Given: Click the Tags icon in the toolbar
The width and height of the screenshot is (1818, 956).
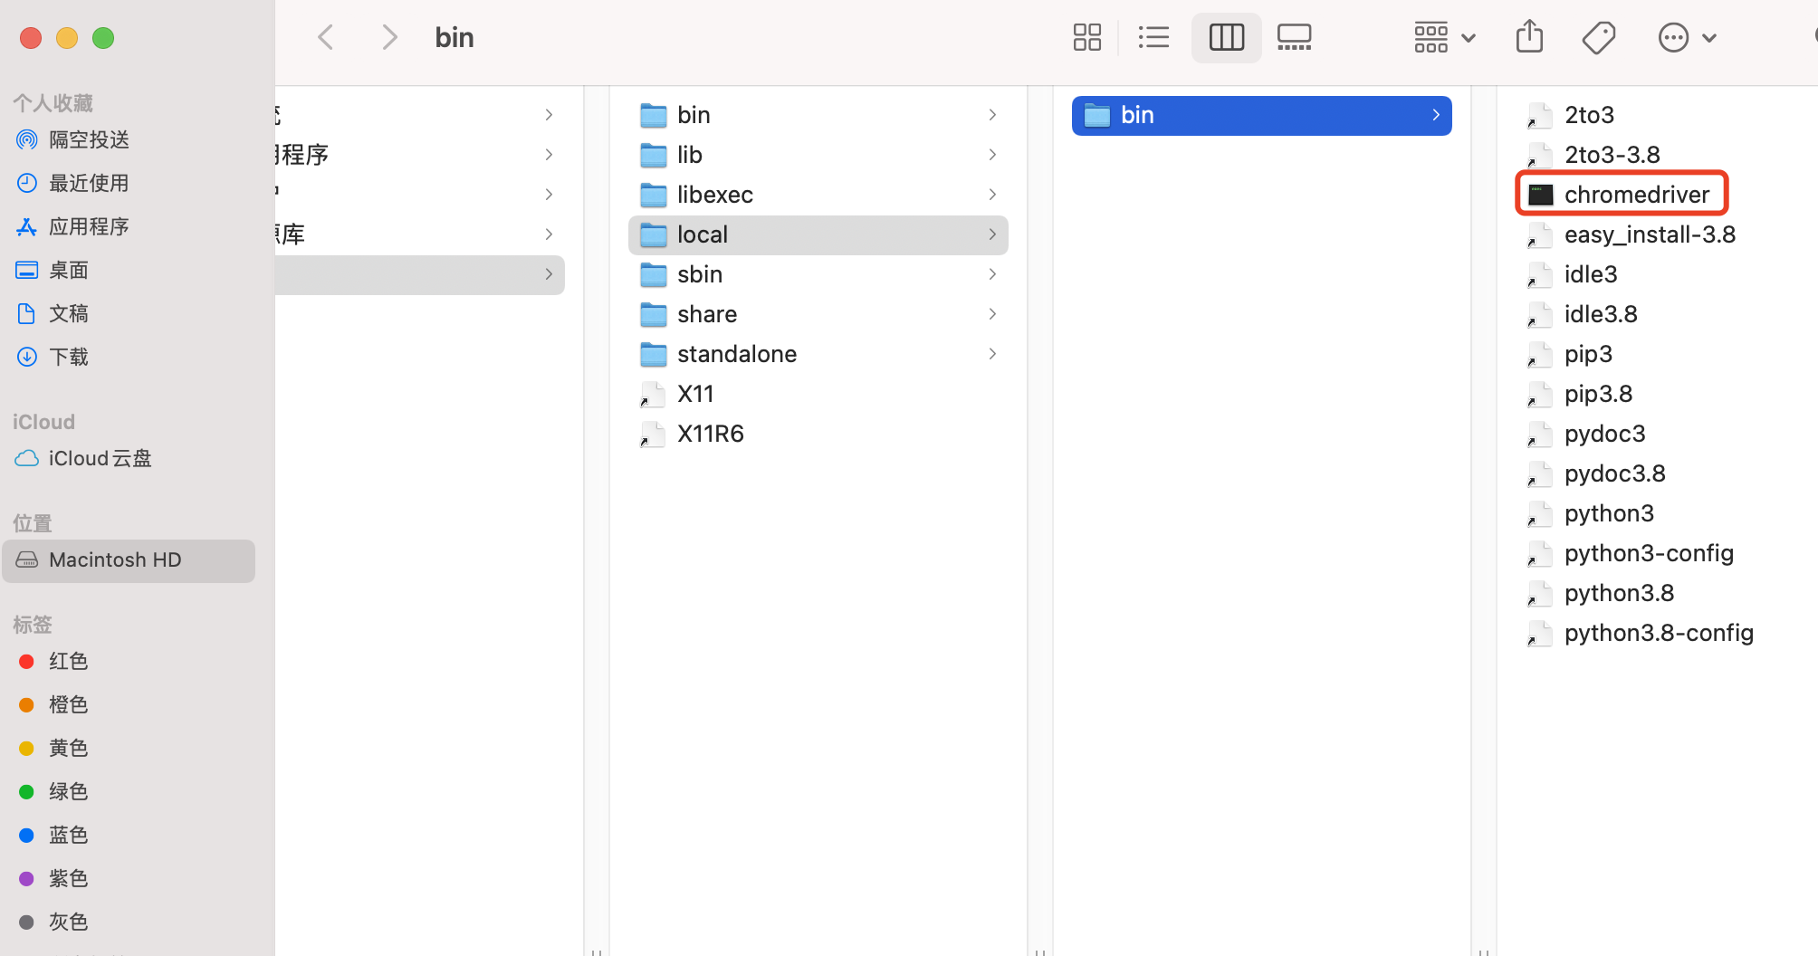Looking at the screenshot, I should (x=1599, y=37).
